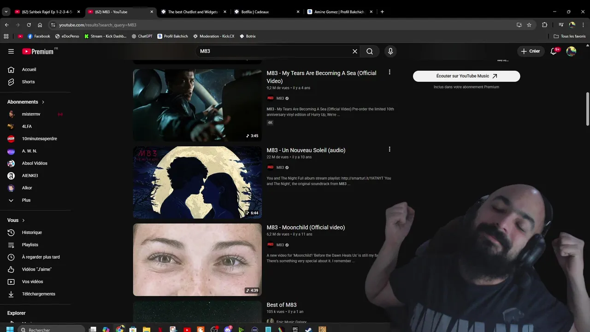Open the YouTube account avatar menu
Screen dimensions: 590x332
[x=571, y=51]
